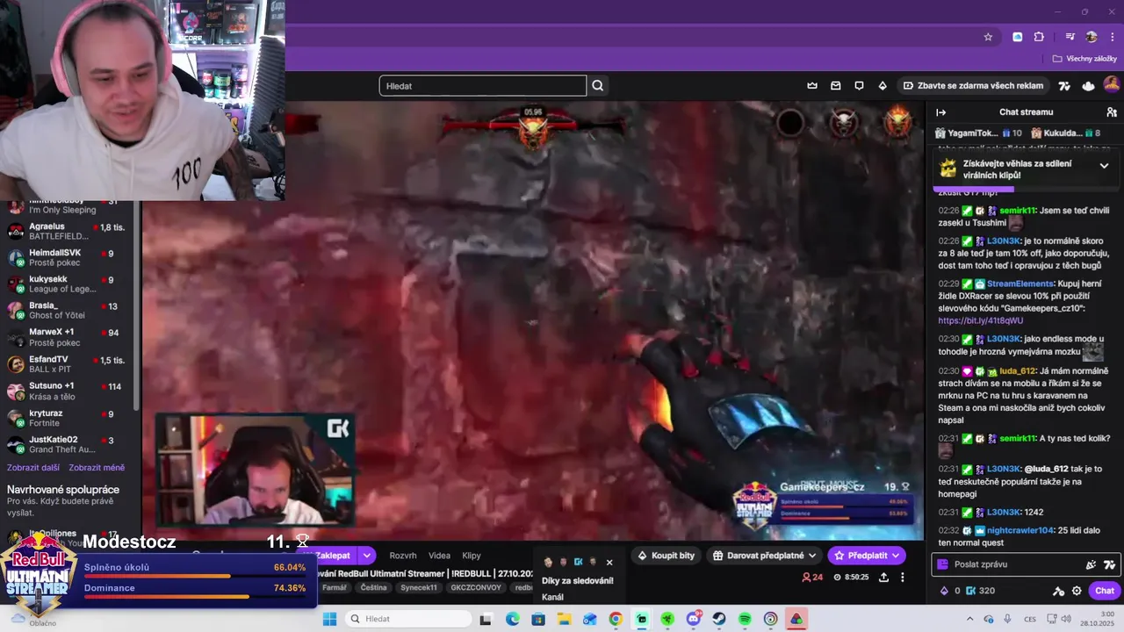The width and height of the screenshot is (1124, 632).
Task: Click username nightcrawler104 in chat
Action: pos(1019,530)
